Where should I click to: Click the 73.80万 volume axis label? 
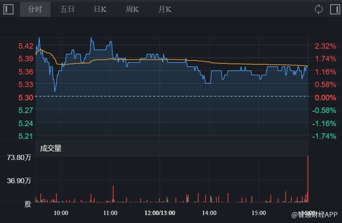[19, 157]
